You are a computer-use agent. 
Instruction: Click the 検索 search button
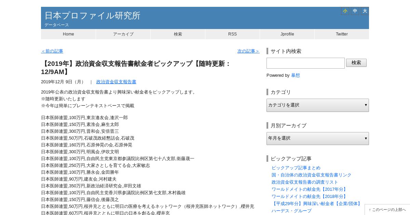356,63
